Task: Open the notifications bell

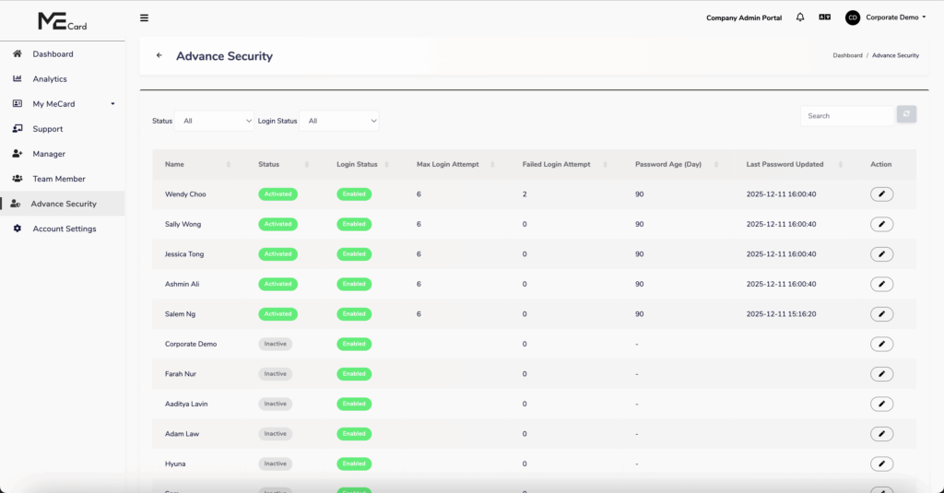Action: pos(800,18)
